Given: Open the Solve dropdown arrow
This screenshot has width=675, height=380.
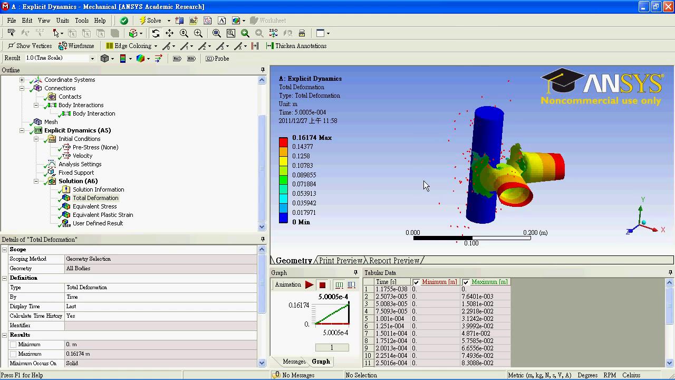Looking at the screenshot, I should click(169, 21).
